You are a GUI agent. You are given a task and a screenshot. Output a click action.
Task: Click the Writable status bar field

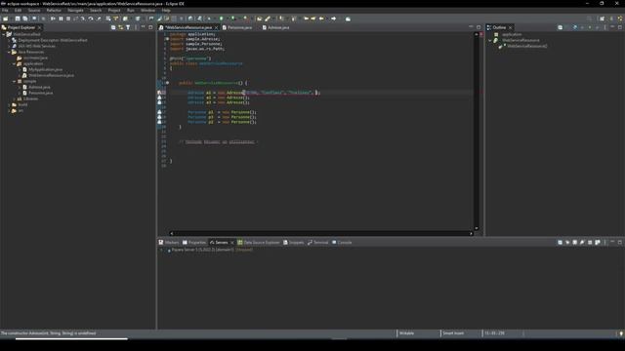[406, 333]
